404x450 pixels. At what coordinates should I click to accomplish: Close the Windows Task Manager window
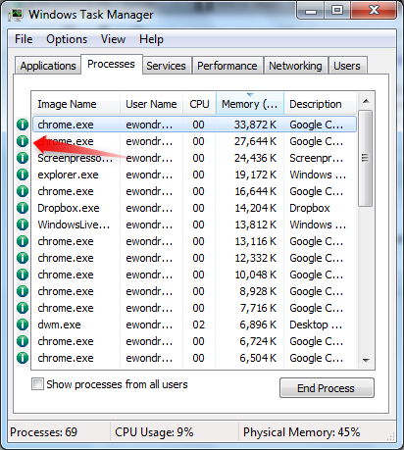point(374,11)
